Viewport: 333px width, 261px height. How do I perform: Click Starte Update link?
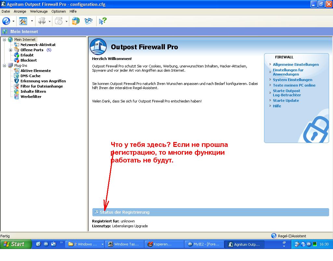[286, 101]
